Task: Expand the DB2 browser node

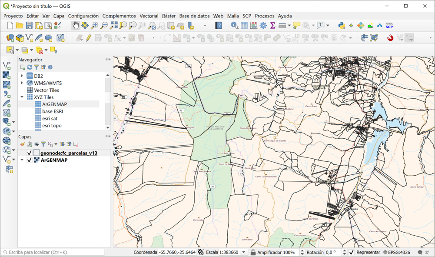Action: pyautogui.click(x=22, y=76)
